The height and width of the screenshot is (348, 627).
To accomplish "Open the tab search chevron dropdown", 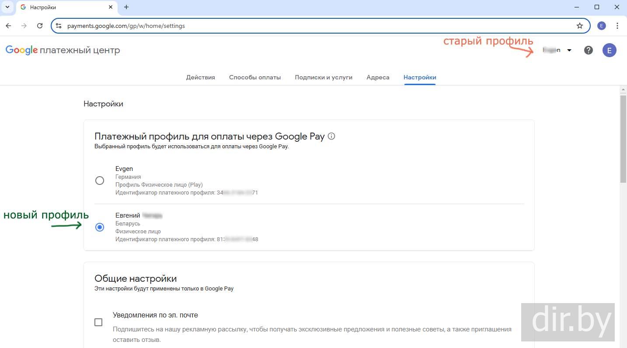I will (7, 7).
